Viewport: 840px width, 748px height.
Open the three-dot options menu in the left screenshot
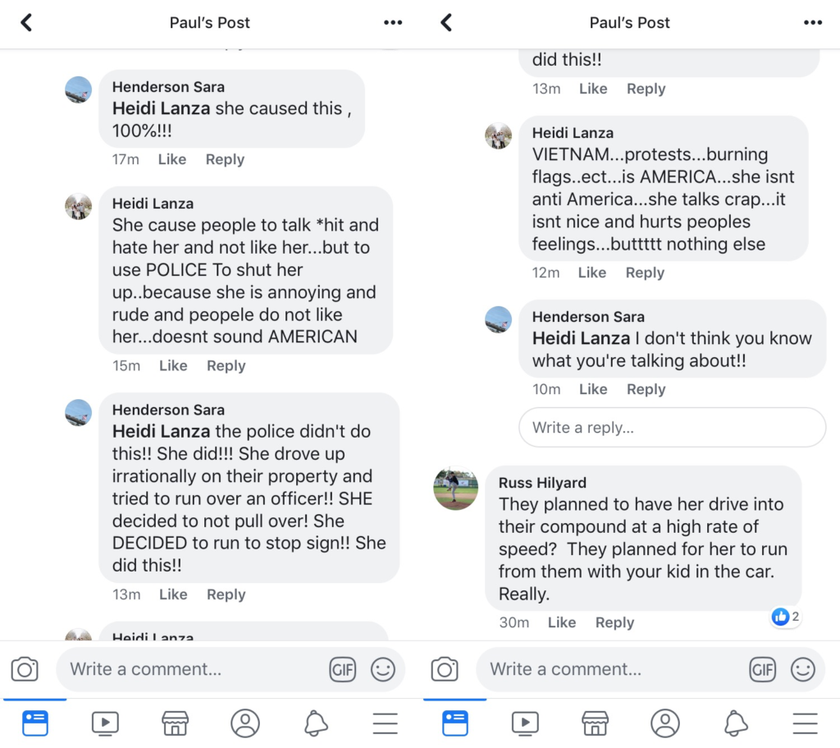pyautogui.click(x=393, y=23)
